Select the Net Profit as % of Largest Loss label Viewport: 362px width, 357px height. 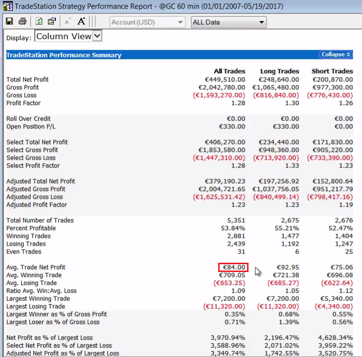coord(49,338)
